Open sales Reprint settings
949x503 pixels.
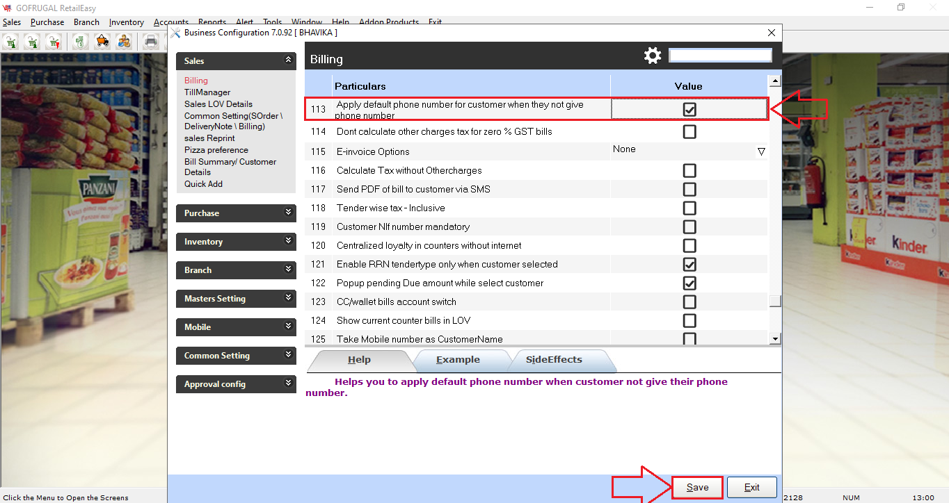[209, 138]
